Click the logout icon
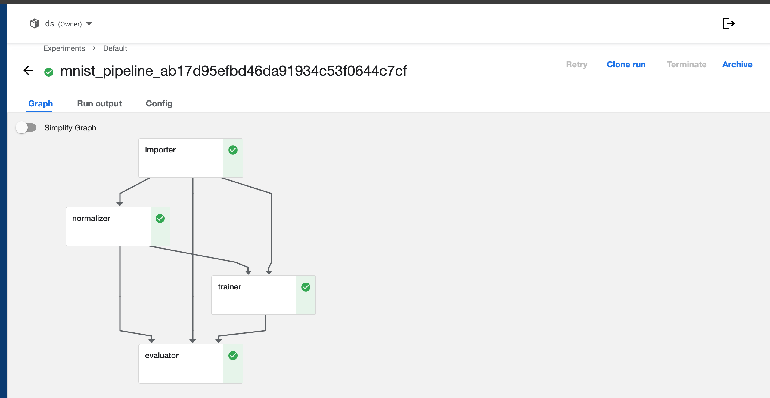The image size is (770, 398). click(x=729, y=23)
